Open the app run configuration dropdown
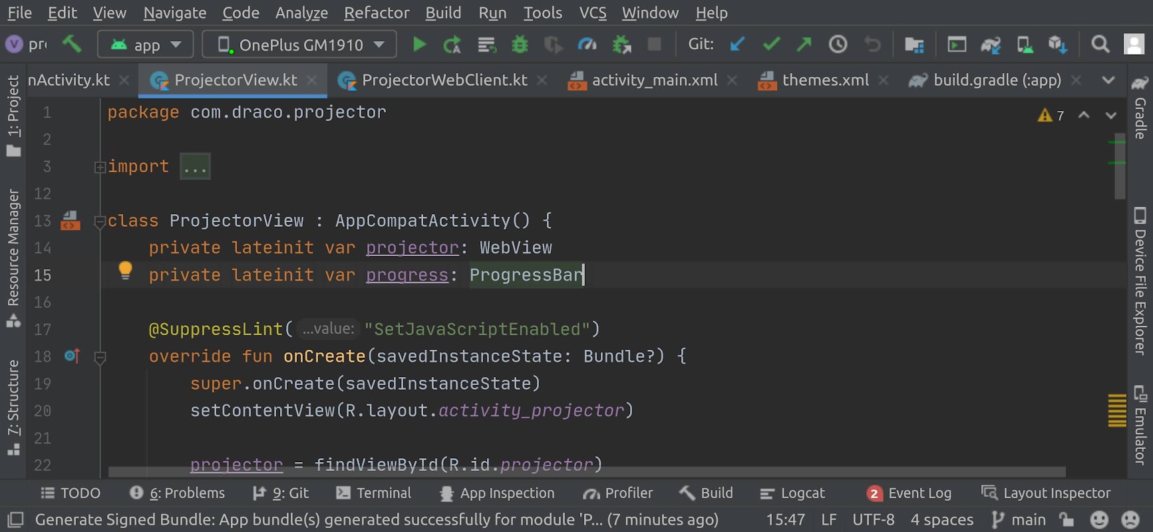1153x532 pixels. click(146, 45)
